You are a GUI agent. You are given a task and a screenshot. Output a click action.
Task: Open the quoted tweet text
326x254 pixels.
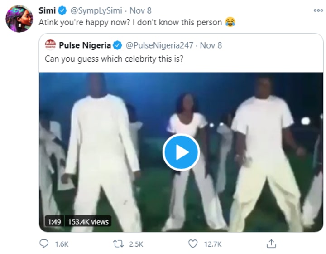pyautogui.click(x=114, y=59)
